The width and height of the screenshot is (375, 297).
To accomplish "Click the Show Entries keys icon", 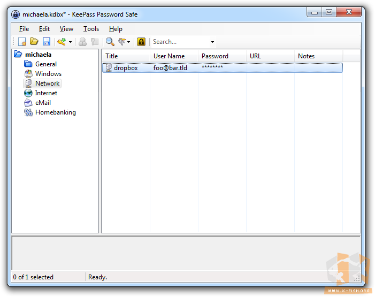I will [x=122, y=42].
